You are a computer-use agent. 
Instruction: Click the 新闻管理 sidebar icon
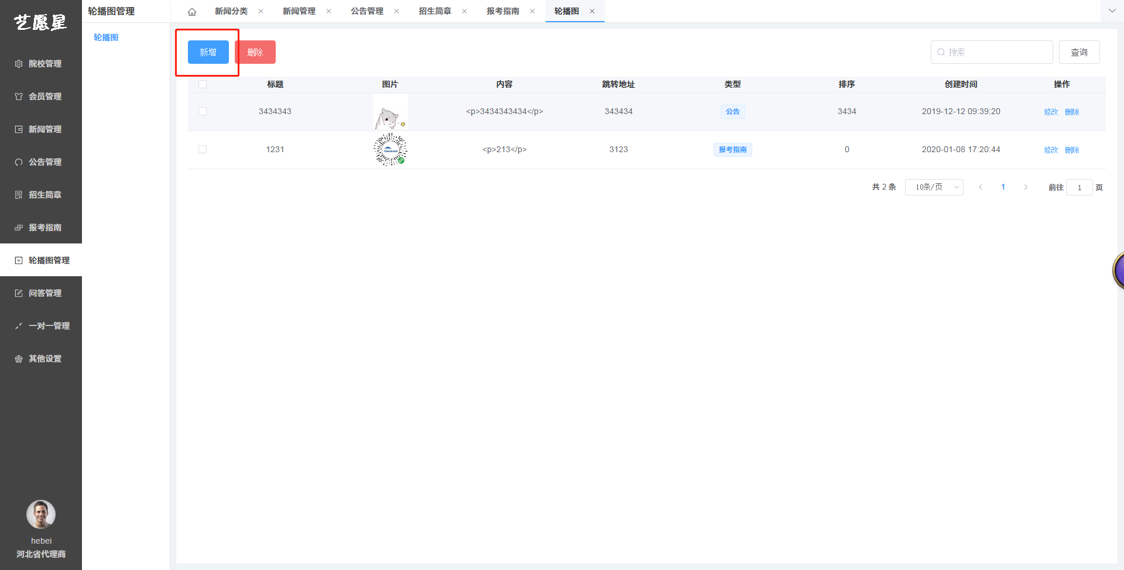point(19,129)
